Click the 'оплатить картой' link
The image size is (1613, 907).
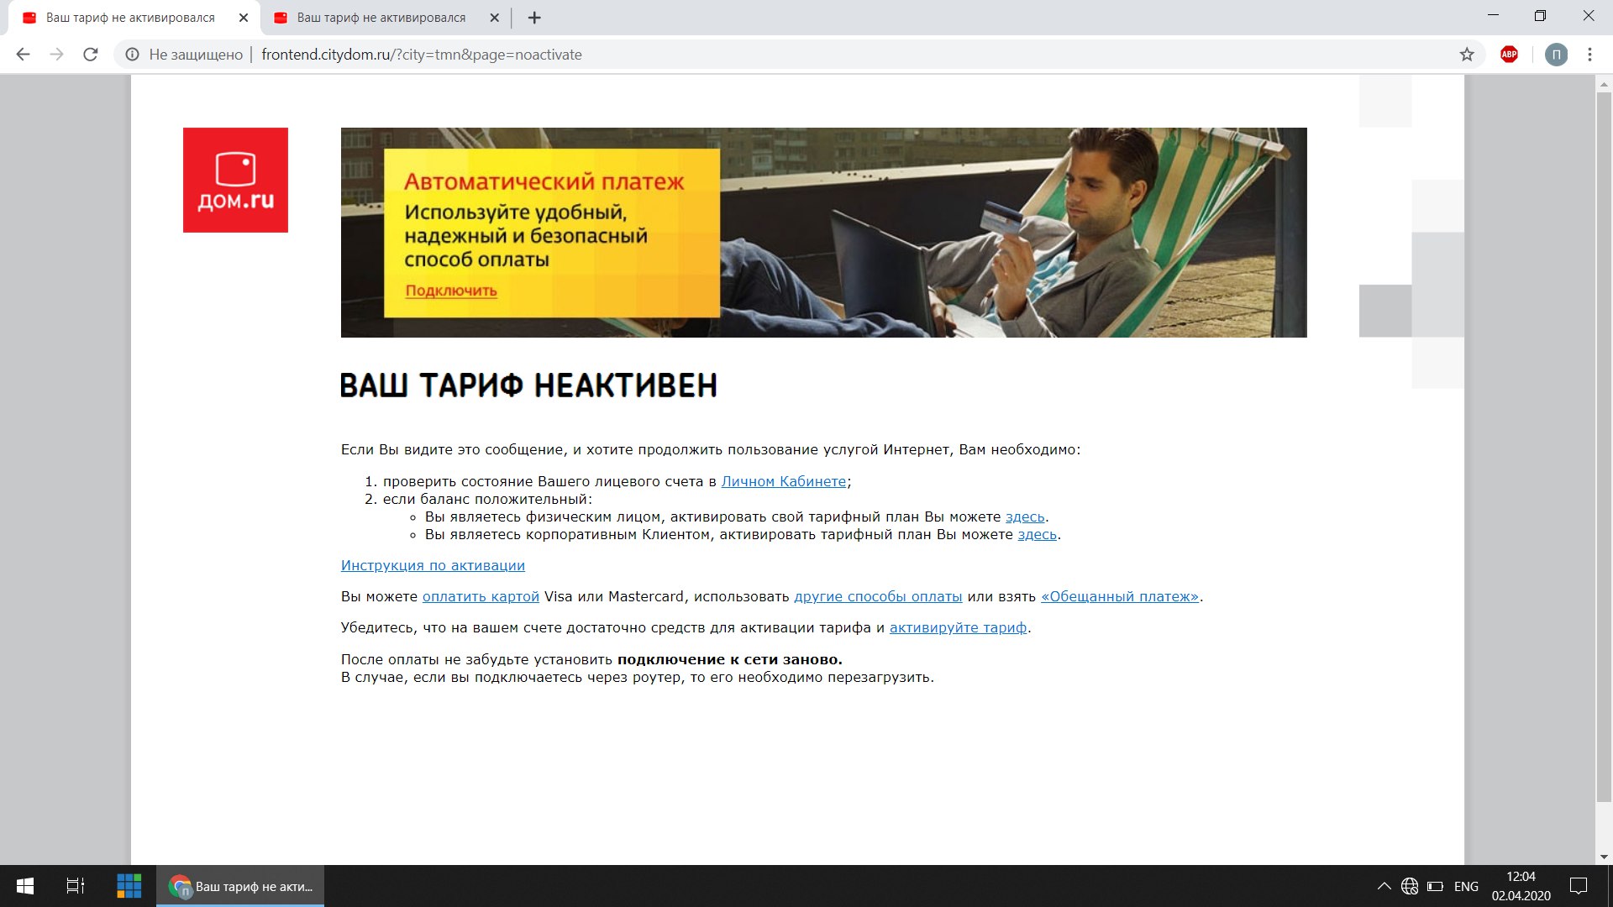481,596
